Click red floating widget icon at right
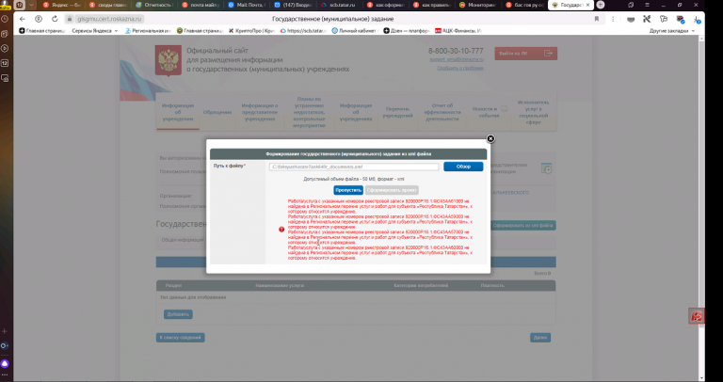723x382 pixels. (697, 315)
